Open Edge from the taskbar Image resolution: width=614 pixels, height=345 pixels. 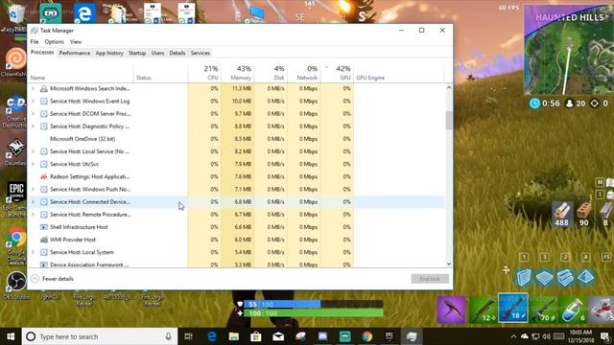coord(212,336)
